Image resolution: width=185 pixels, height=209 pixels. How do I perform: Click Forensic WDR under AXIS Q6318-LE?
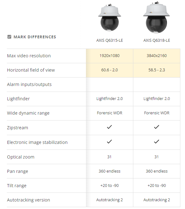(x=157, y=113)
